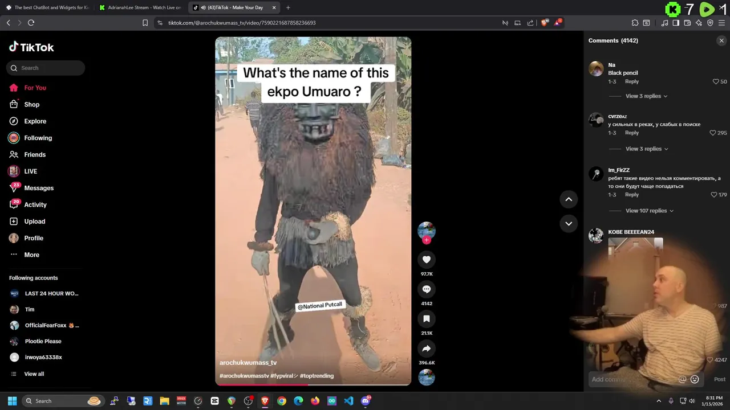Open the OfficialFearFoxx followed account
The image size is (730, 410).
(44, 325)
